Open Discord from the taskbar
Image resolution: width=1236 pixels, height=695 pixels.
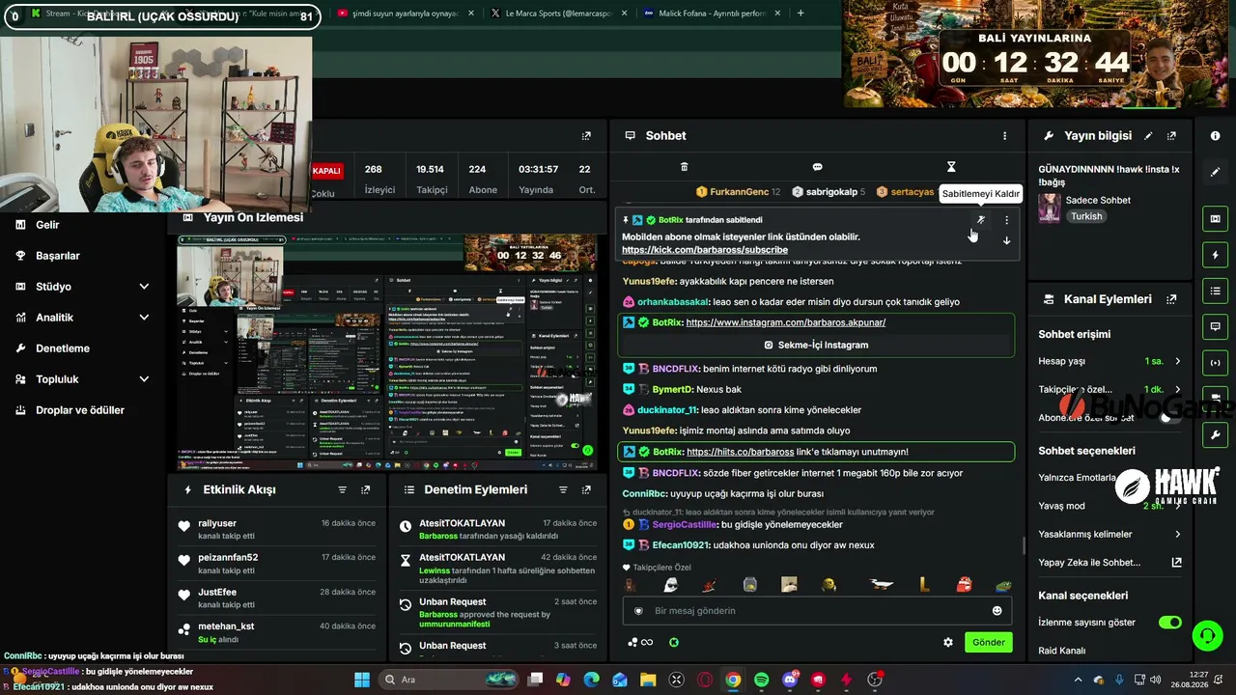[x=790, y=680]
